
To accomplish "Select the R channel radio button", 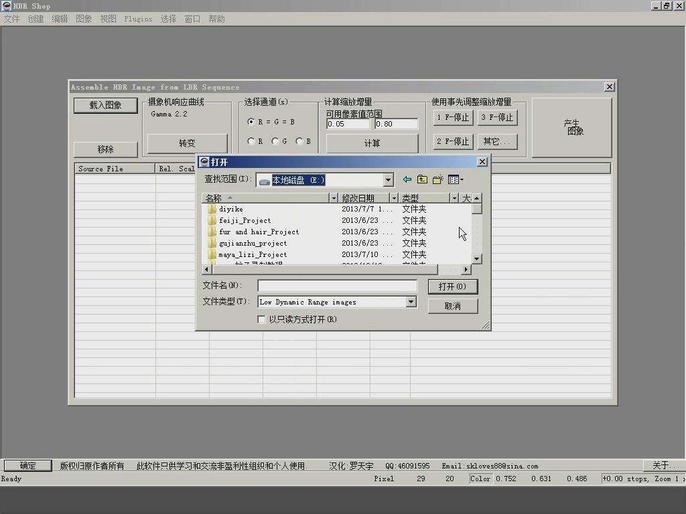I will point(251,141).
